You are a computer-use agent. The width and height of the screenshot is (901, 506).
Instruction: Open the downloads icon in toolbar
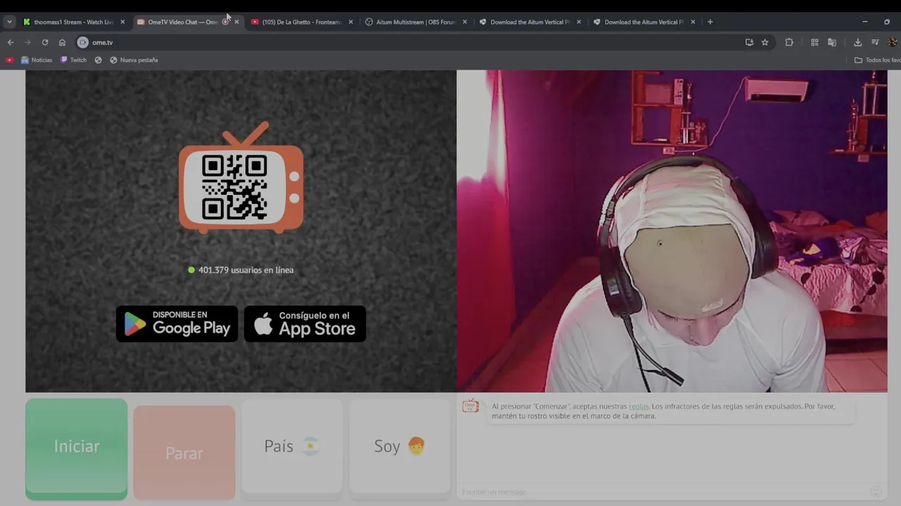858,42
